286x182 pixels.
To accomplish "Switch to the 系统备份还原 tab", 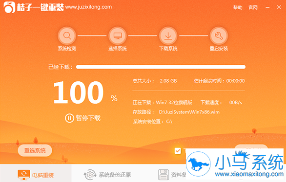I will (107, 175).
